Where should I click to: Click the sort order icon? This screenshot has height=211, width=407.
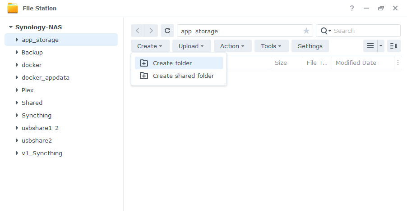393,46
